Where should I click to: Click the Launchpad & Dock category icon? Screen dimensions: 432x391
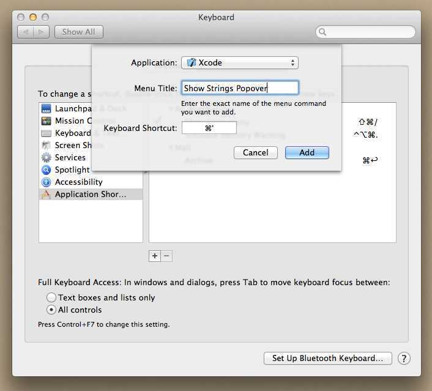coord(46,108)
